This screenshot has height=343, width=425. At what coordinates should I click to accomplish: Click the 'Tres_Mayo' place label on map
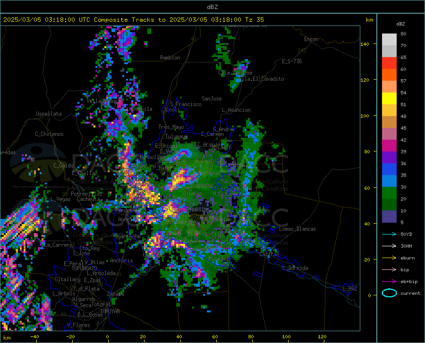click(x=171, y=127)
